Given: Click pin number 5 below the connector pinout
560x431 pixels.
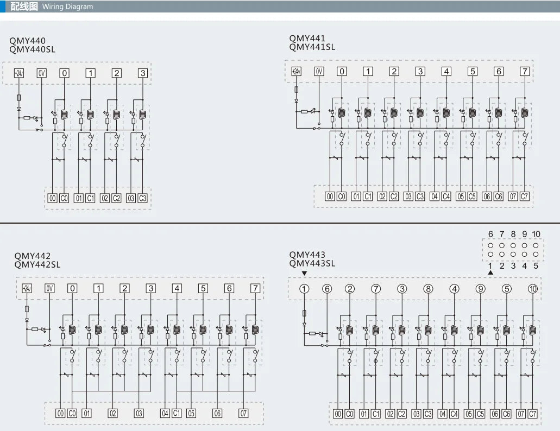Looking at the screenshot, I should (x=536, y=266).
